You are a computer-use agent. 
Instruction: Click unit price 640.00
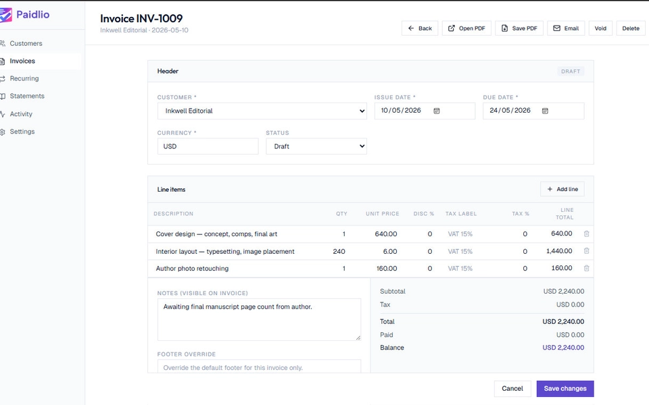[386, 234]
